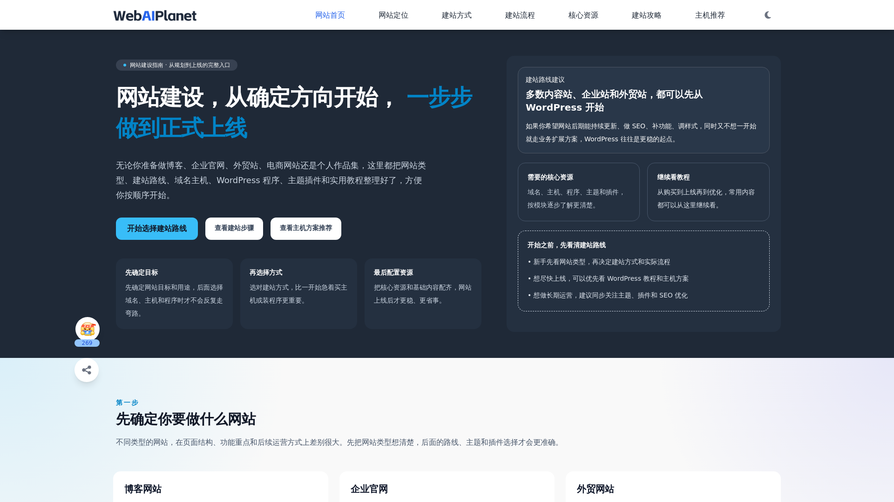Open 主机推荐 nav item
Screen dimensions: 894x502
pos(710,15)
